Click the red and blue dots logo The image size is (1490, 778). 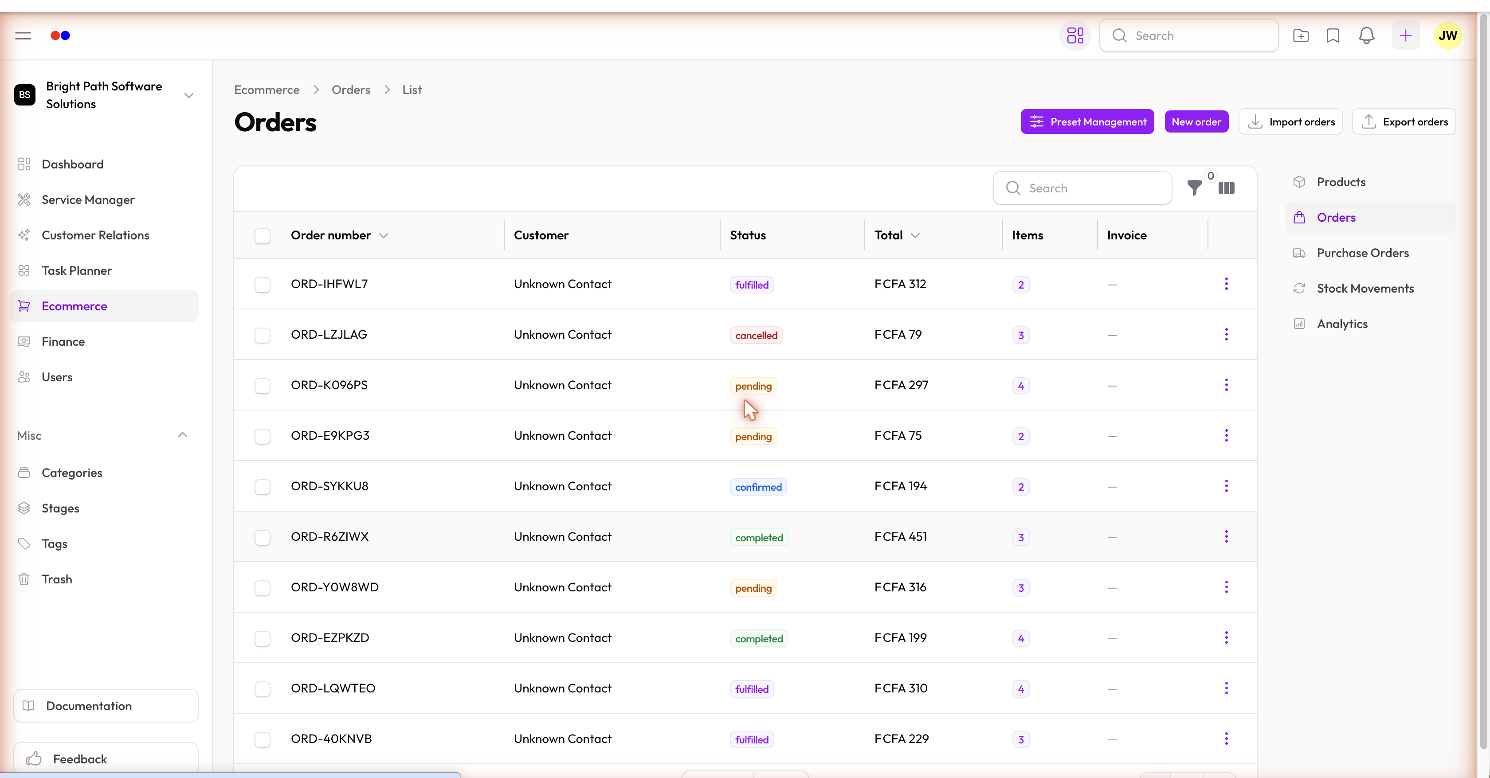tap(60, 36)
